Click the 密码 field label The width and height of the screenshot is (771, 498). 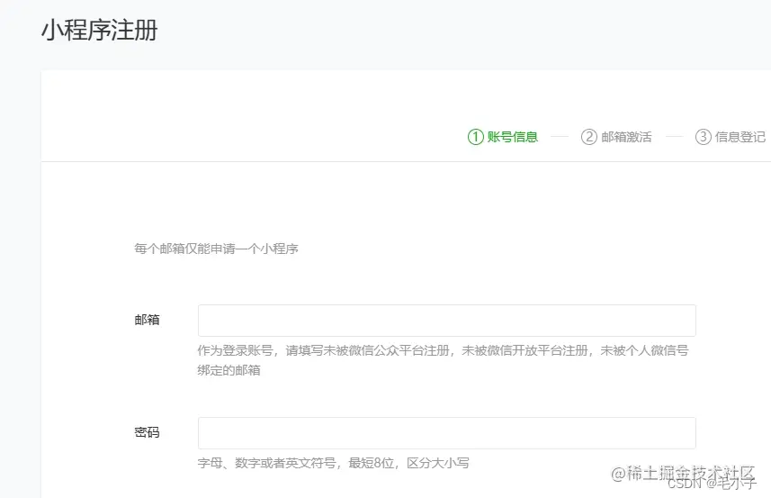coord(147,432)
